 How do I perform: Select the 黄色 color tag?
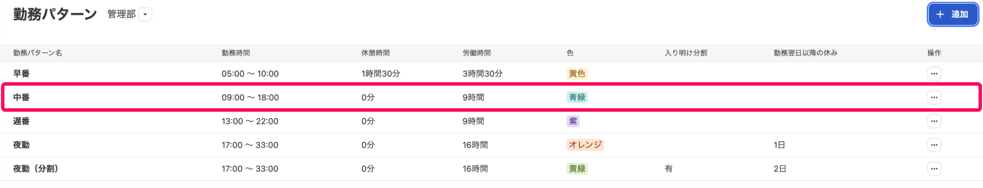577,74
